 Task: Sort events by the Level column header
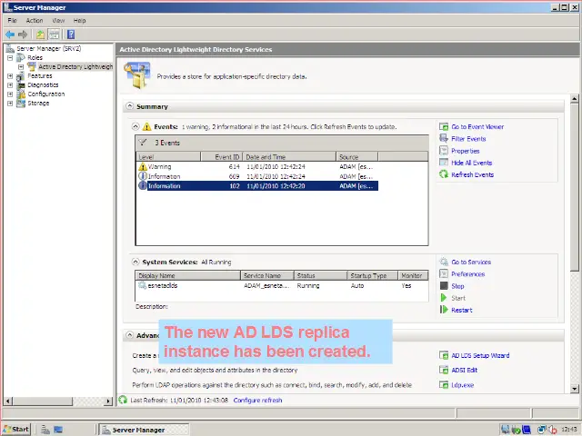coord(168,157)
